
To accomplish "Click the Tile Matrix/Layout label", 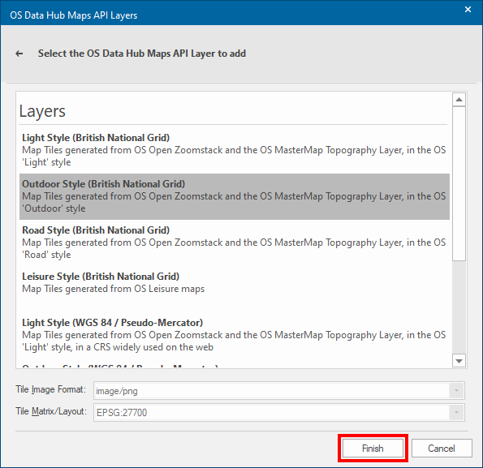I will (x=51, y=411).
